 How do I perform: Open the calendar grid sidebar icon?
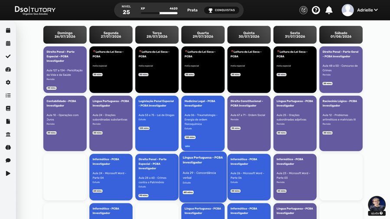8,43
